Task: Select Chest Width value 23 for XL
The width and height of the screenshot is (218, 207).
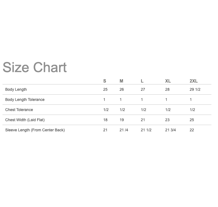Action: [167, 120]
